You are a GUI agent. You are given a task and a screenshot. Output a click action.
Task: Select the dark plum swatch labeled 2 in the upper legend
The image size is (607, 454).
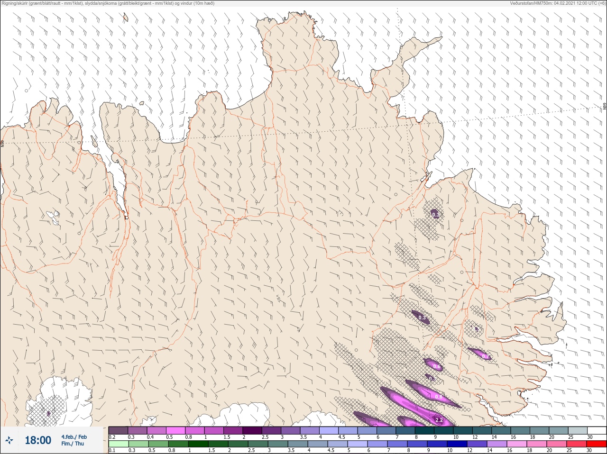(x=252, y=430)
